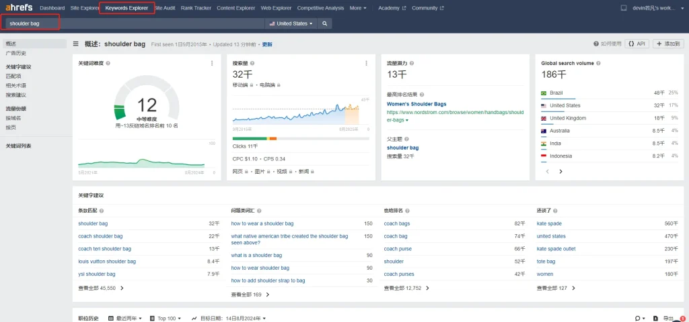This screenshot has height=322, width=689.
Task: Select 按域名 in sidebar
Action: click(13, 118)
